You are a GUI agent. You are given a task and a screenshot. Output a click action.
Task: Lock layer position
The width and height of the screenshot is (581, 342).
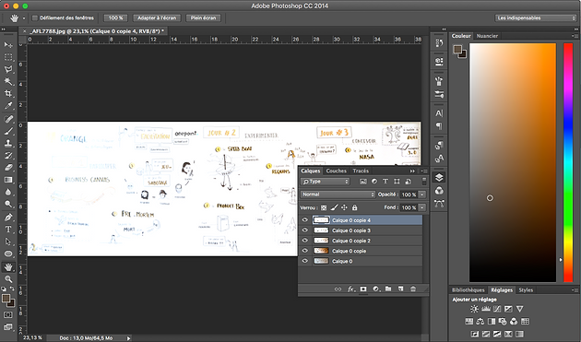[x=344, y=207]
